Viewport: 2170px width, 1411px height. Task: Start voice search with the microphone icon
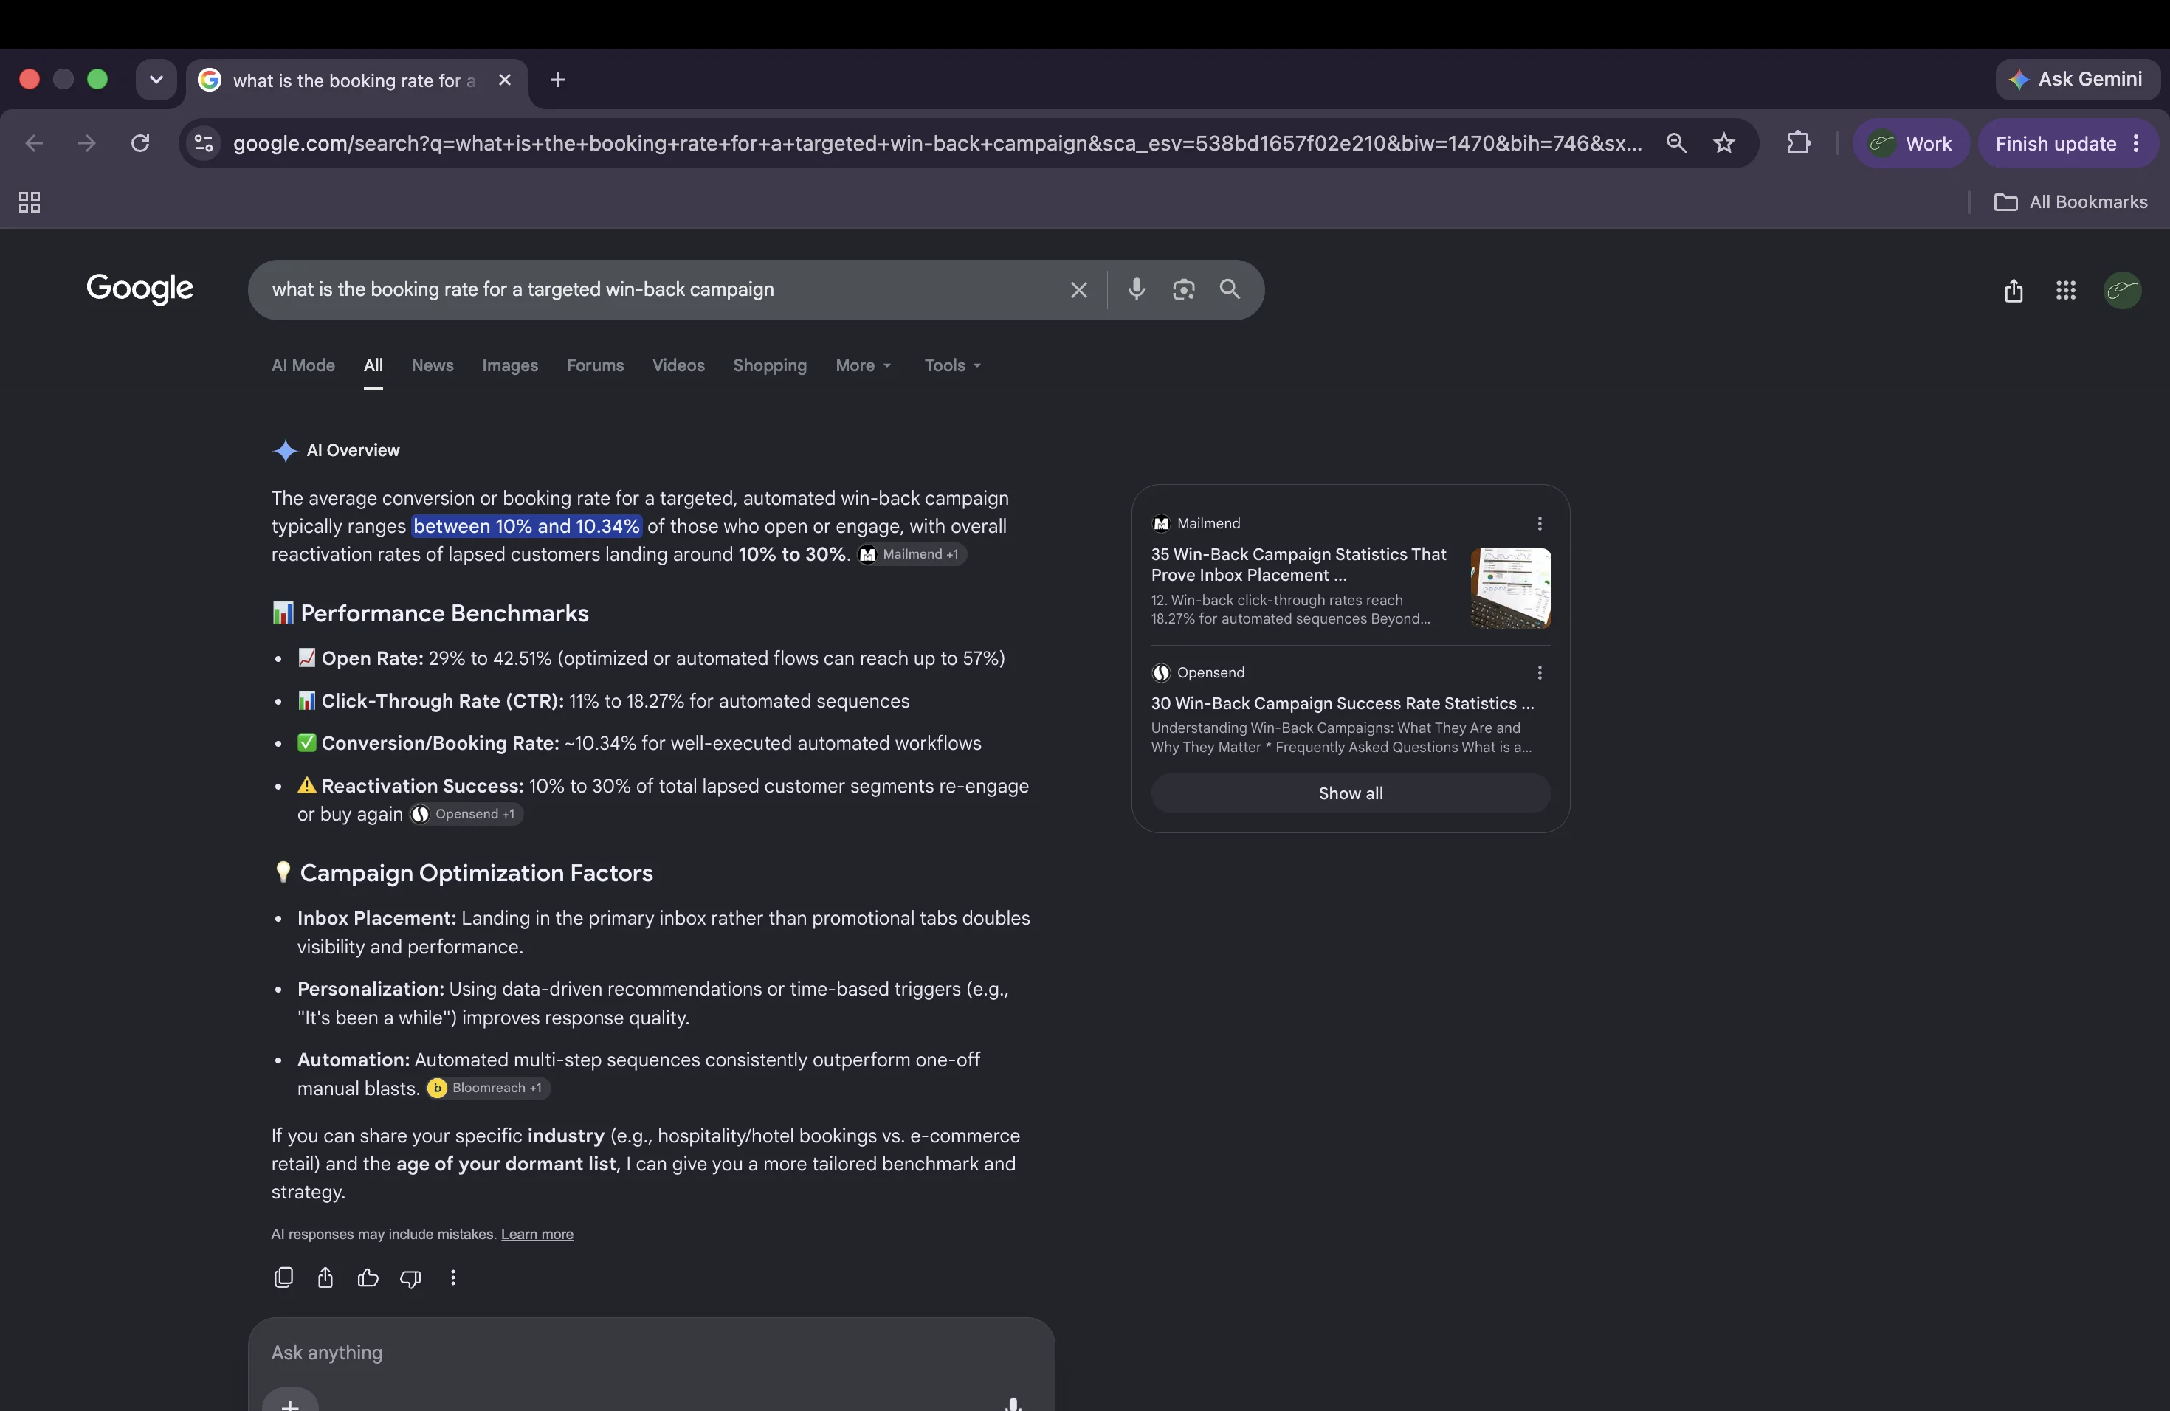[1136, 289]
